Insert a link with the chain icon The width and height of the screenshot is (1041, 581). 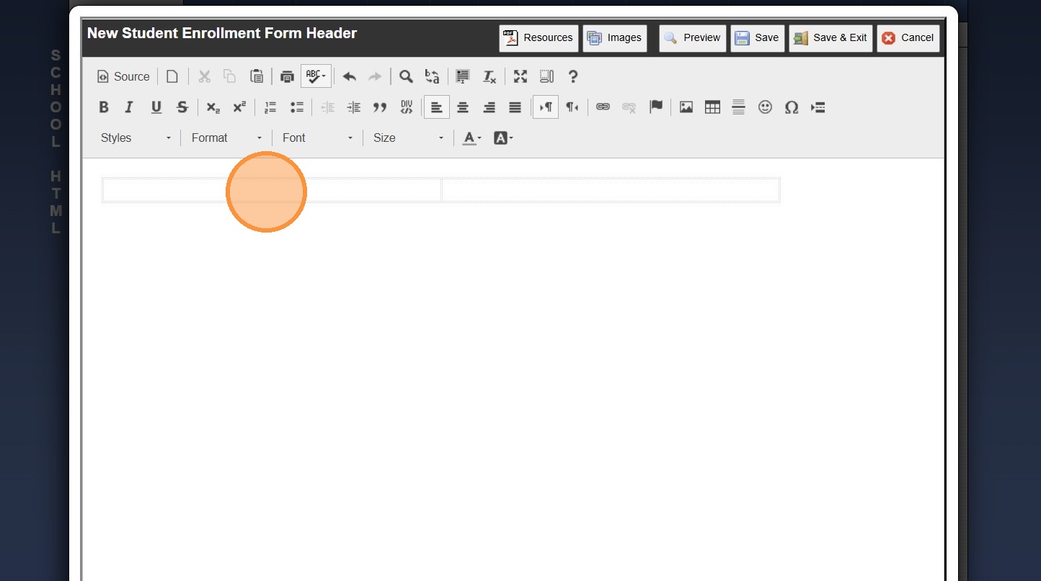(603, 107)
